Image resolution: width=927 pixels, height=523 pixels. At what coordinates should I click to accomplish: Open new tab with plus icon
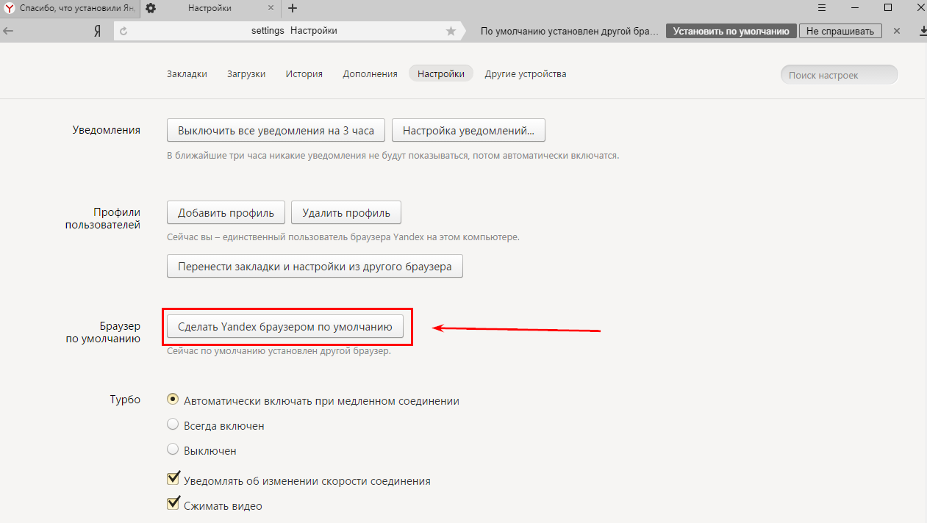tap(293, 8)
